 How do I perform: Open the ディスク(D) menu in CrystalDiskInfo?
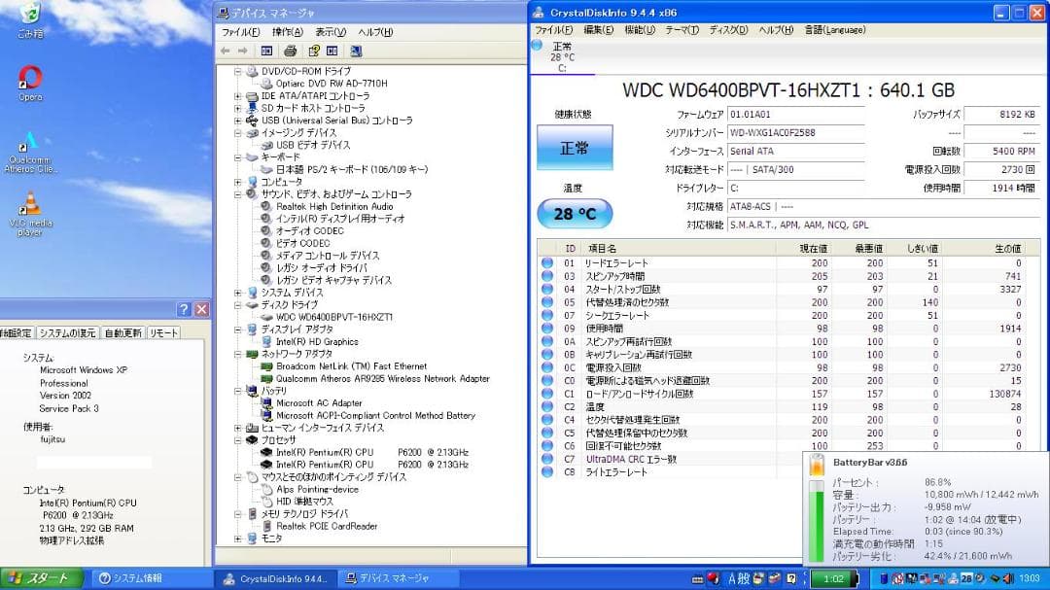(x=728, y=30)
